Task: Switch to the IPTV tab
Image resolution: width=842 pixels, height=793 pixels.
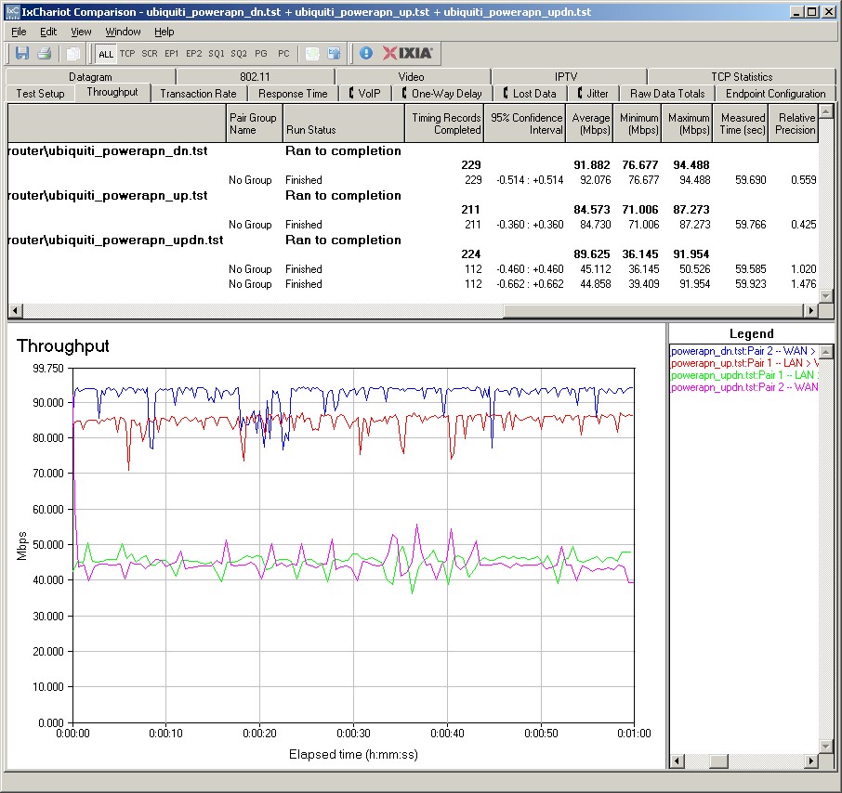Action: coord(566,77)
